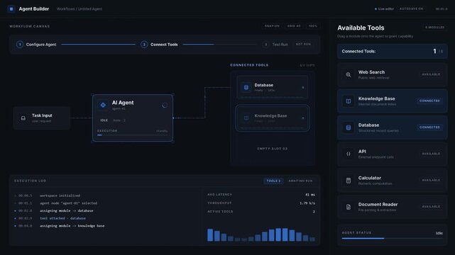Click log entry 'agent node agent-01 selected'
455x255 pixels.
coord(68,203)
